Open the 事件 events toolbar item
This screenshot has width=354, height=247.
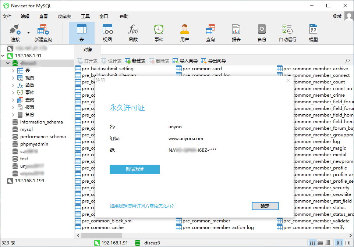(x=159, y=33)
